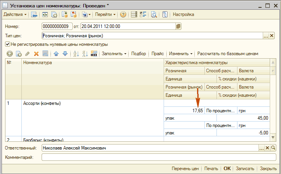Screen dimensions: 281x174
Task: Expand the Изменить dropdown
Action: click(181, 54)
